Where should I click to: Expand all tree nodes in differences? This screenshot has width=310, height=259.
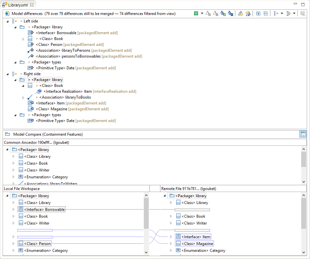(258, 14)
